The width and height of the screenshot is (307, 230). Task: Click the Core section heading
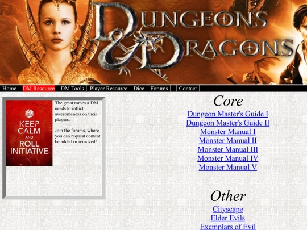click(x=228, y=101)
